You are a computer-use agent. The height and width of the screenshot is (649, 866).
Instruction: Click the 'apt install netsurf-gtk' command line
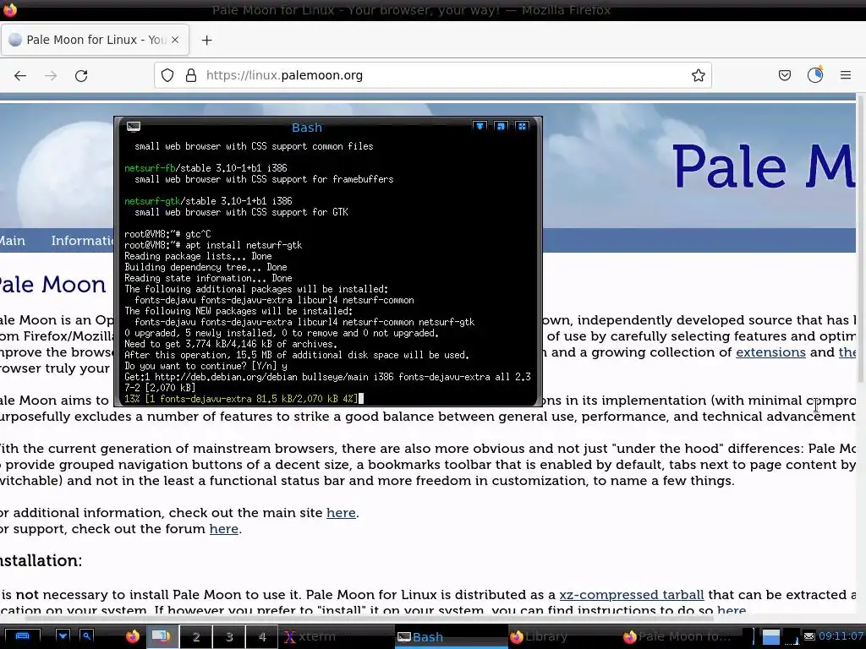coord(244,245)
